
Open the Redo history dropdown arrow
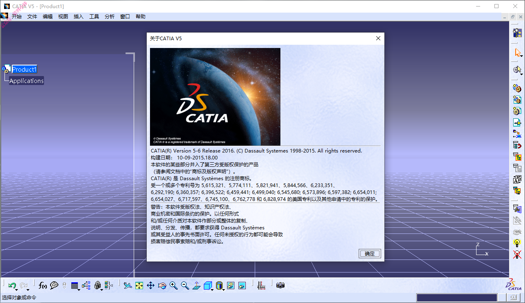pos(28,289)
